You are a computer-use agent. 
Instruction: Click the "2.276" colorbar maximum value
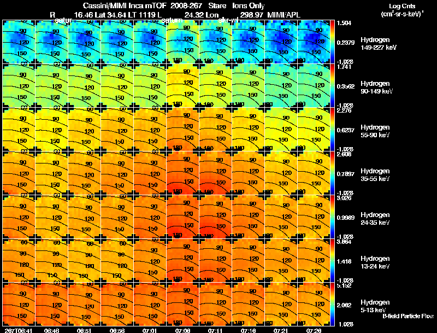(344, 110)
